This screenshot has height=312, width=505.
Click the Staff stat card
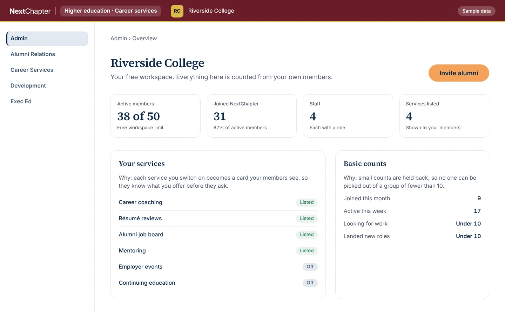click(348, 116)
